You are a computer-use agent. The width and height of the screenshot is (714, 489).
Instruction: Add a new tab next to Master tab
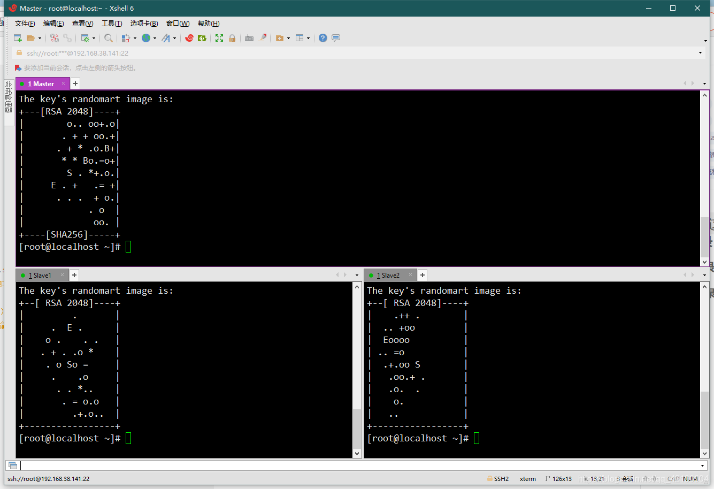coord(75,83)
